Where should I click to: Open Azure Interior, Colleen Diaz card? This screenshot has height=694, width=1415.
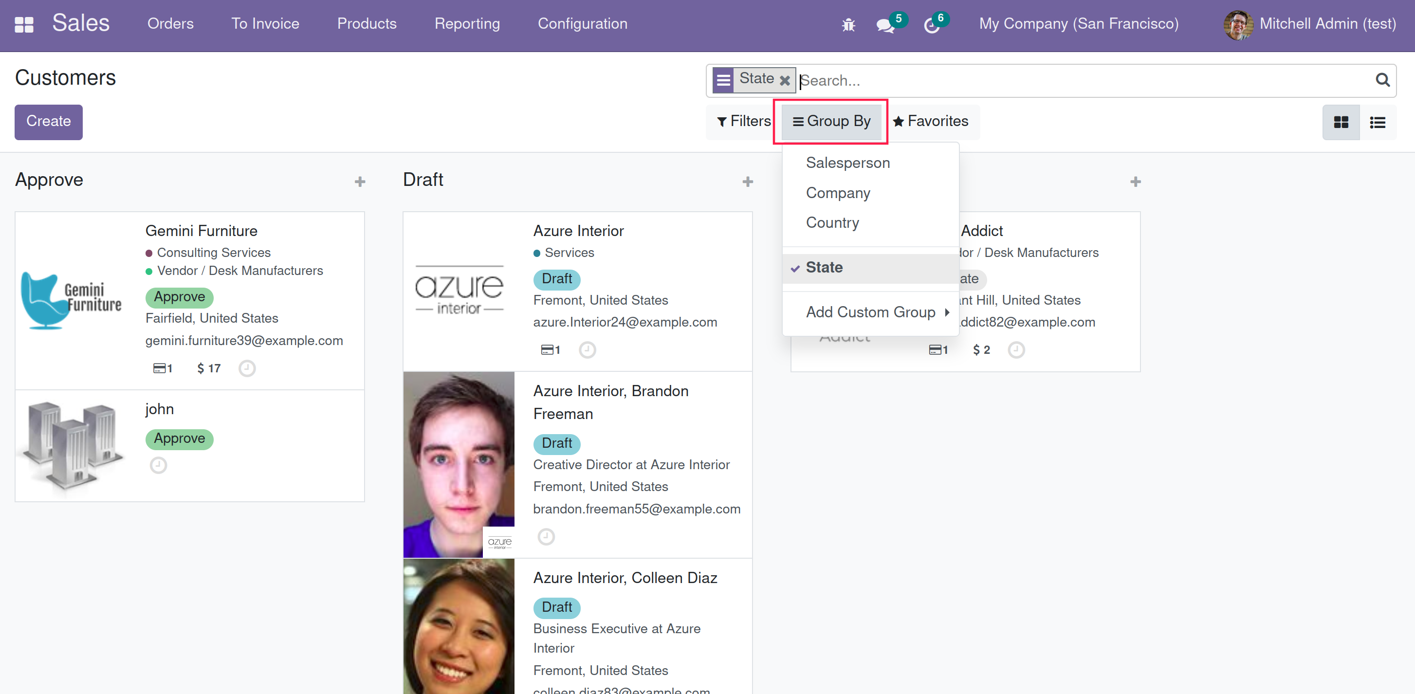coord(577,626)
